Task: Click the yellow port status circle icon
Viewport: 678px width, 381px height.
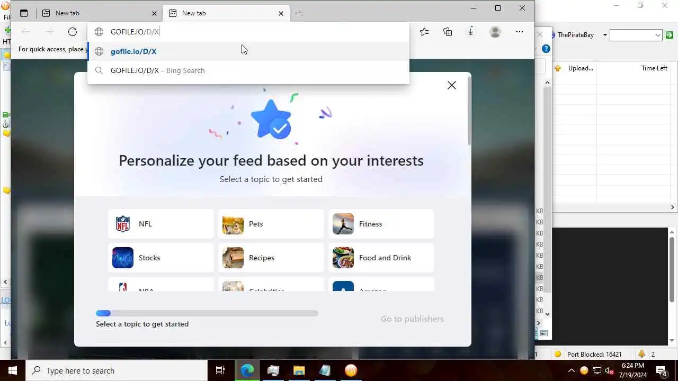Action: point(558,354)
